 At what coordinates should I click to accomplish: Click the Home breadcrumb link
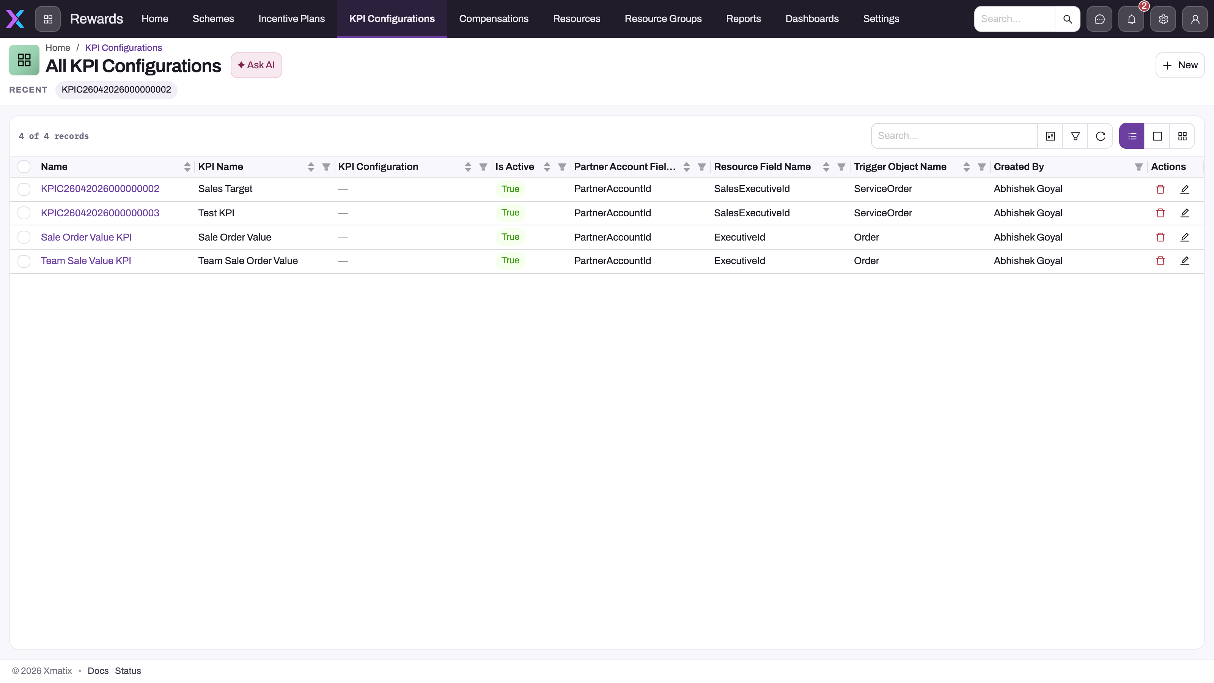click(x=58, y=47)
